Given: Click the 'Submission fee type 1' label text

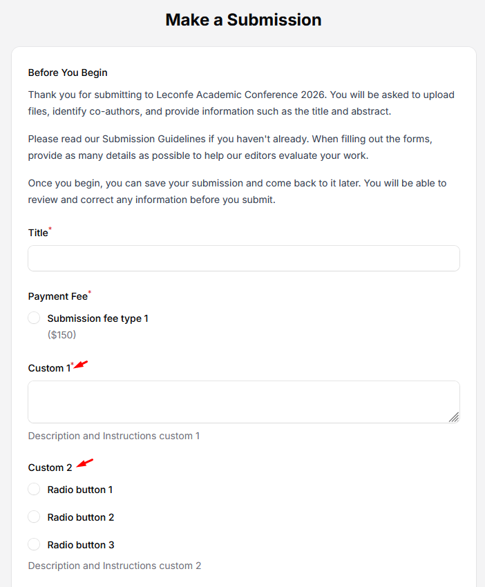Looking at the screenshot, I should point(97,318).
